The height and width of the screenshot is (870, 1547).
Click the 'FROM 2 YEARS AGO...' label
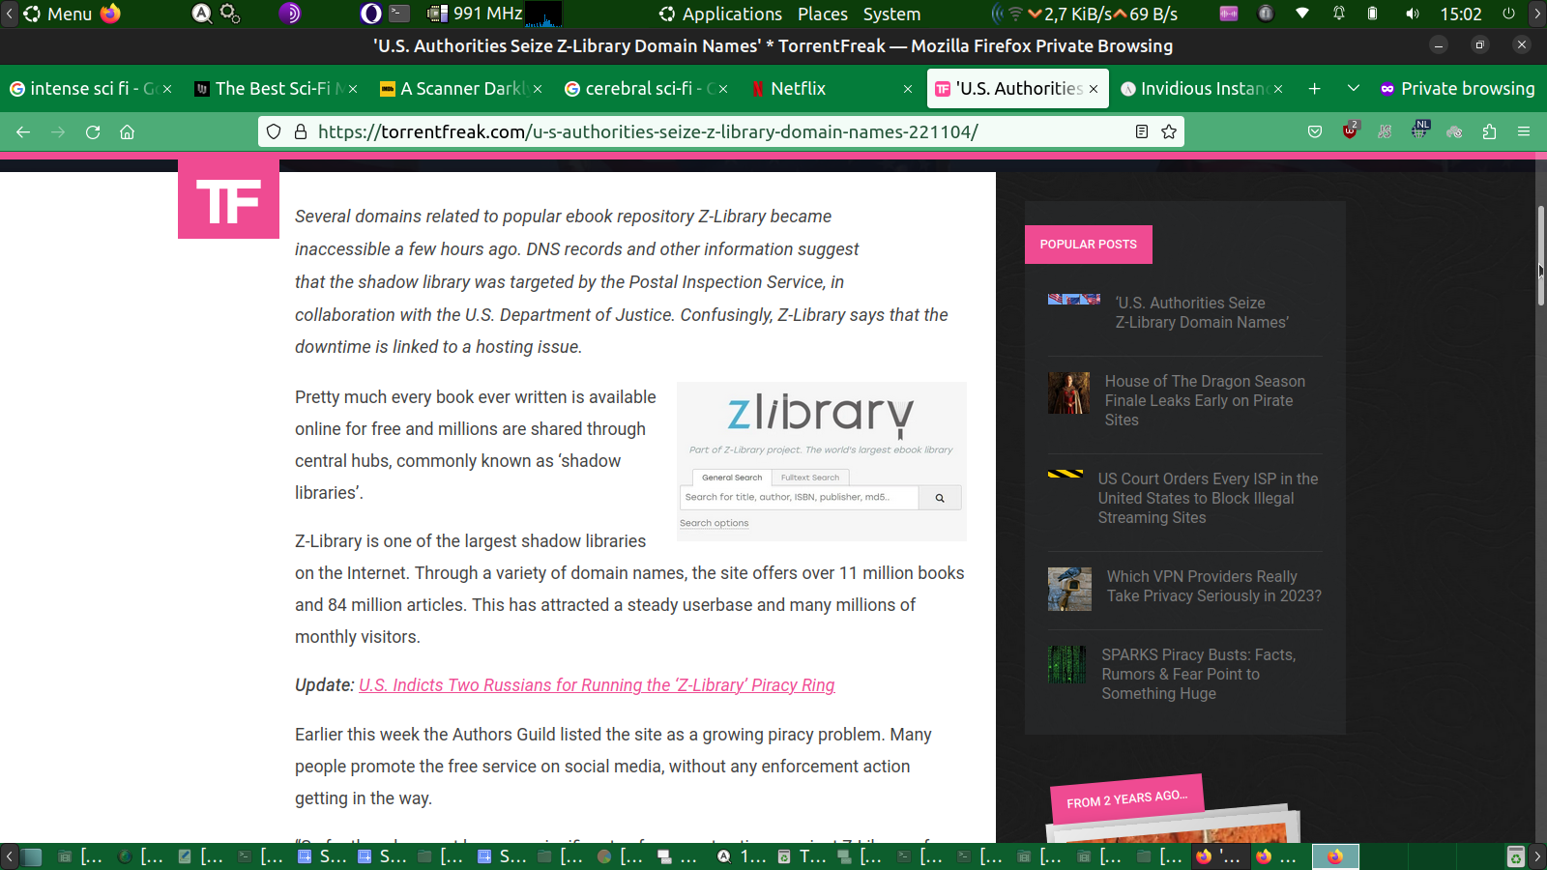(1127, 799)
